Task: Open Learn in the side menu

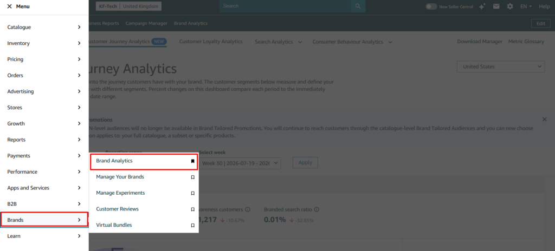Action: tap(44, 236)
